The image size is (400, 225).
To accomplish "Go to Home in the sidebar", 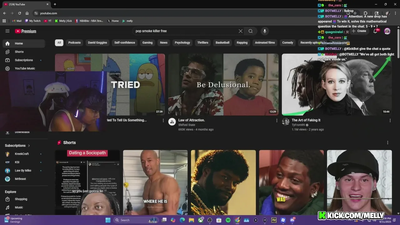I will tap(24, 43).
